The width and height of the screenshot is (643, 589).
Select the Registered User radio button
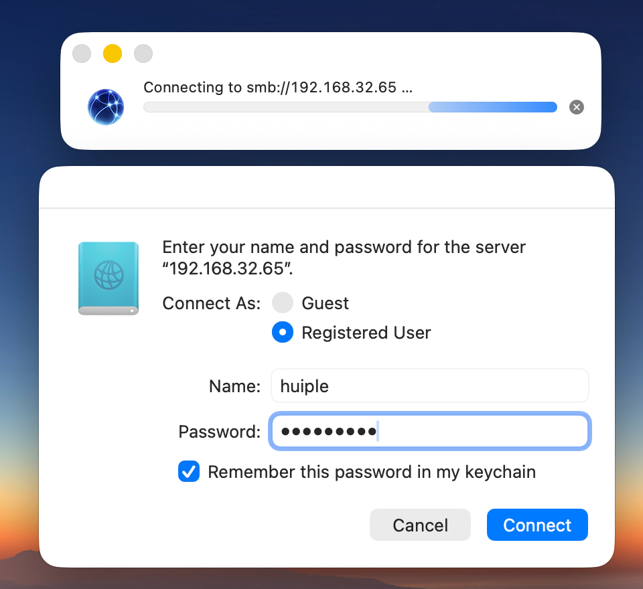point(283,333)
